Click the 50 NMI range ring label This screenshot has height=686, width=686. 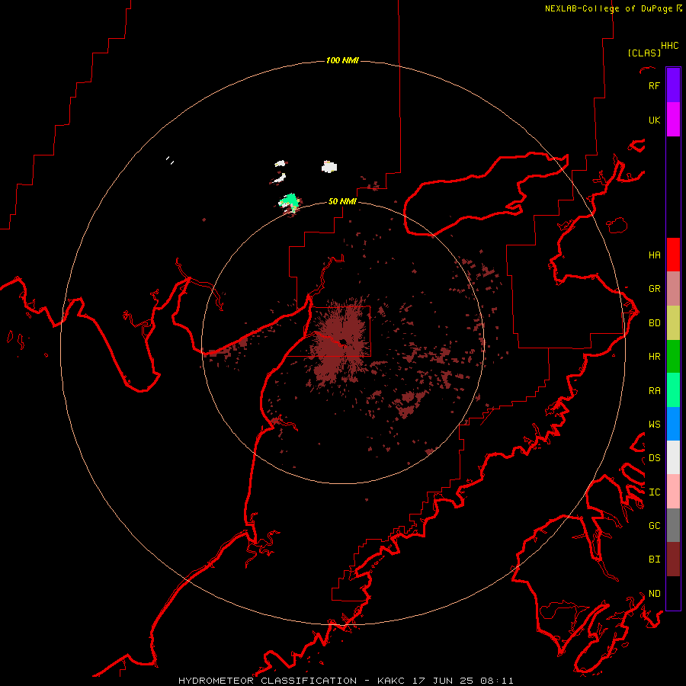[342, 201]
